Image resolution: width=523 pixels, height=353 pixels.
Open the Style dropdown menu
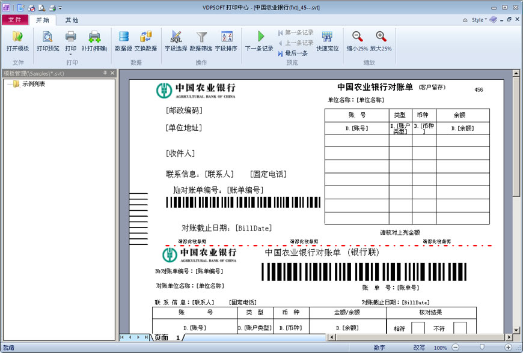pyautogui.click(x=479, y=20)
